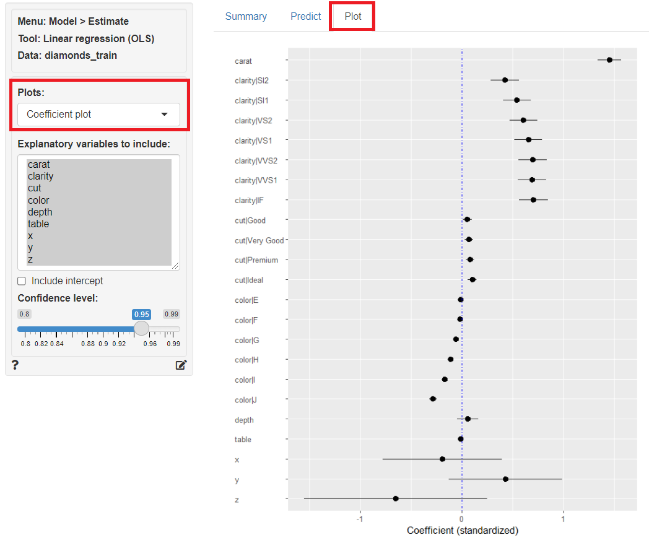
Task: Select table variable in the list
Action: pos(38,224)
